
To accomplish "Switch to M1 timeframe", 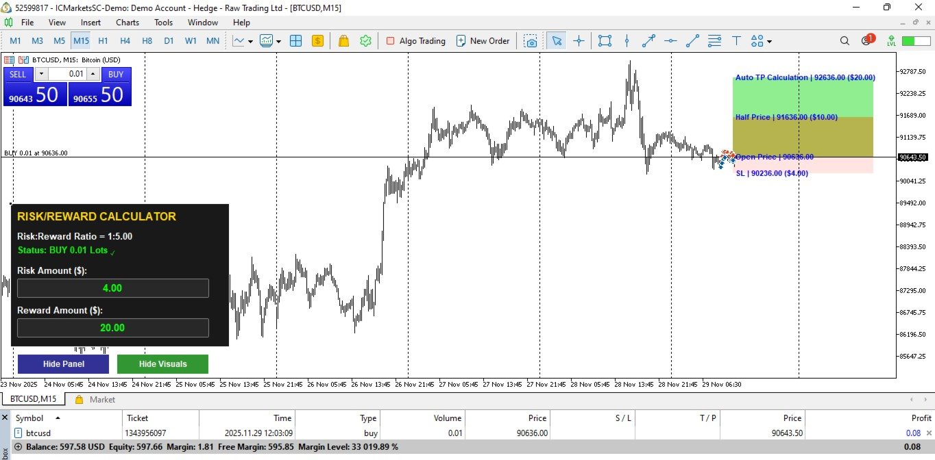I will coord(15,41).
